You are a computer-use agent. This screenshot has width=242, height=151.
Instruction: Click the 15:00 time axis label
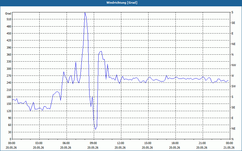pyautogui.click(x=148, y=143)
